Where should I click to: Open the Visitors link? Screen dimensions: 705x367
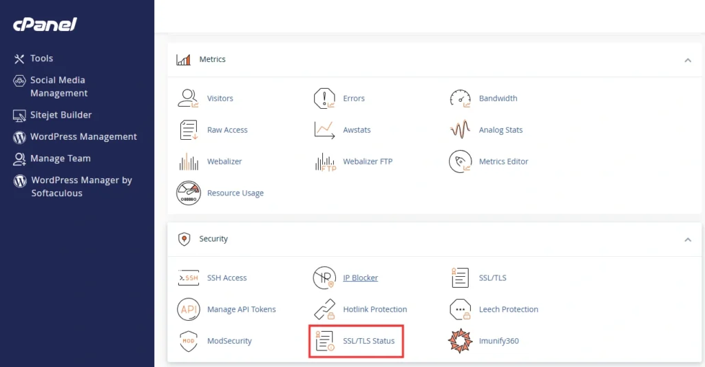pyautogui.click(x=220, y=98)
